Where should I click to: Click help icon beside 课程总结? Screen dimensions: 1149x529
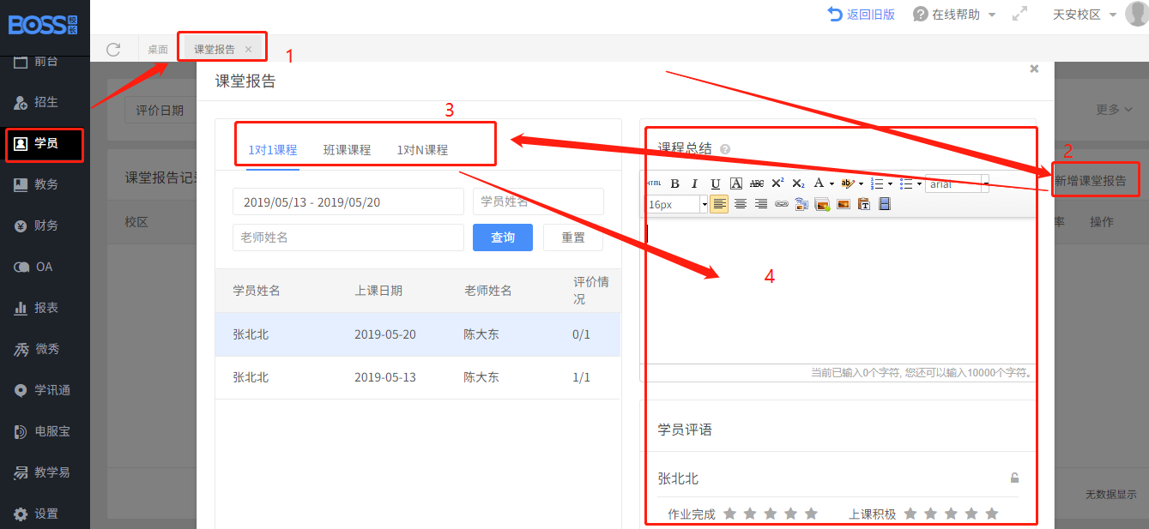pos(725,149)
